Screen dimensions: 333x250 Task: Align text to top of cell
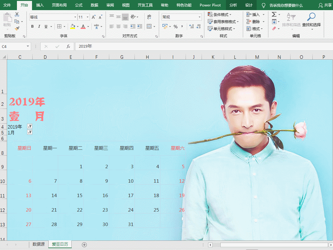pyautogui.click(x=112, y=17)
